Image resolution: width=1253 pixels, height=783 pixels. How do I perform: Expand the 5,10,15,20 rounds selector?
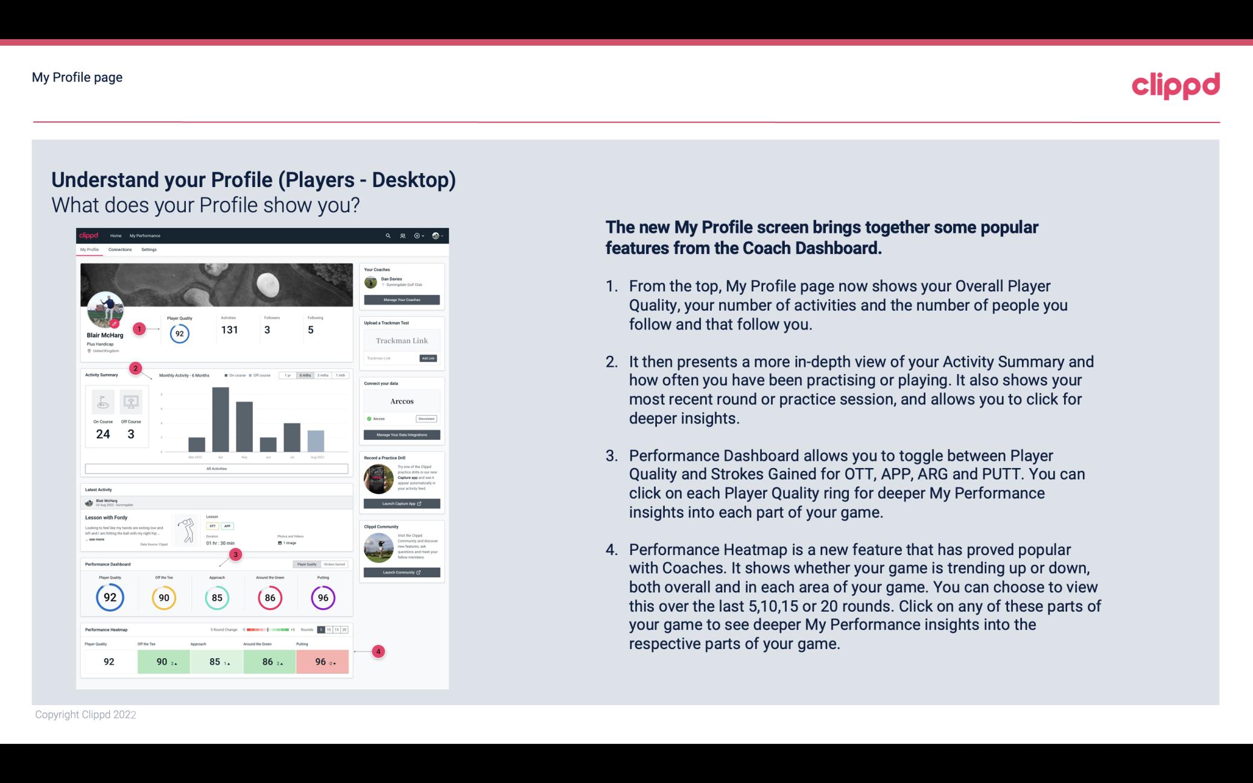click(333, 629)
